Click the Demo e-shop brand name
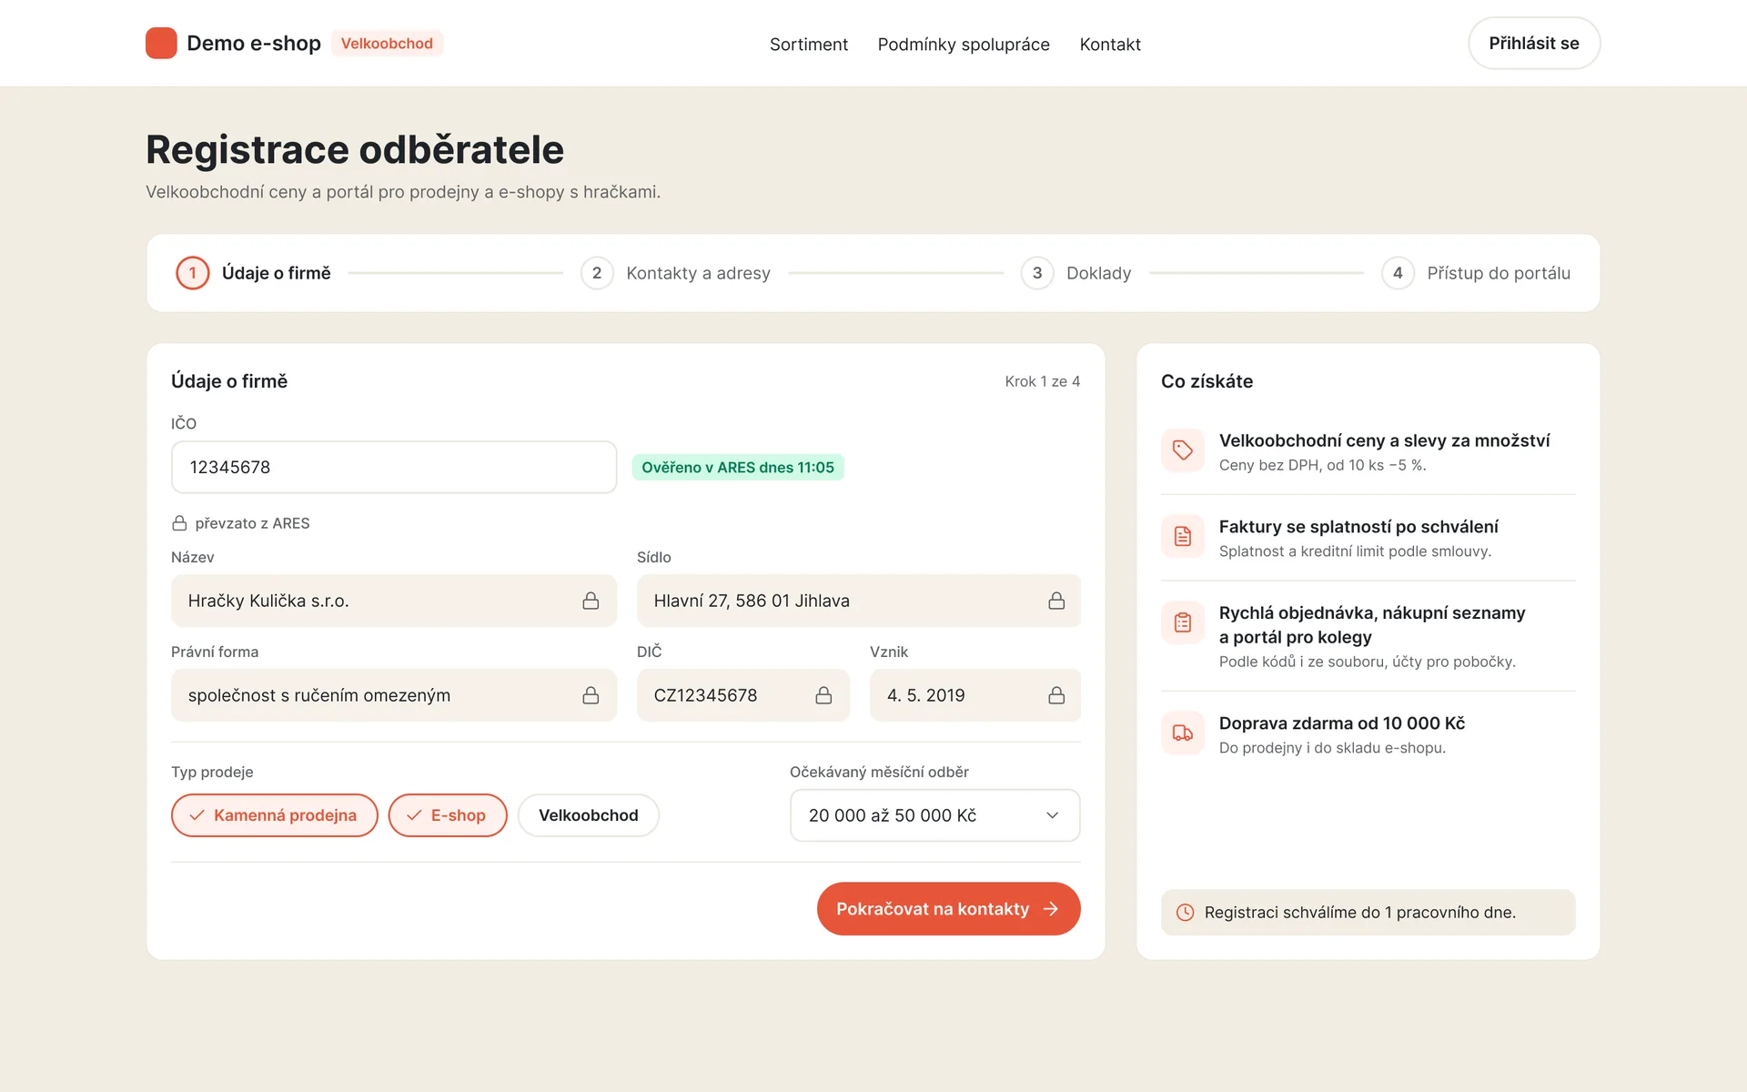The image size is (1747, 1092). click(254, 44)
